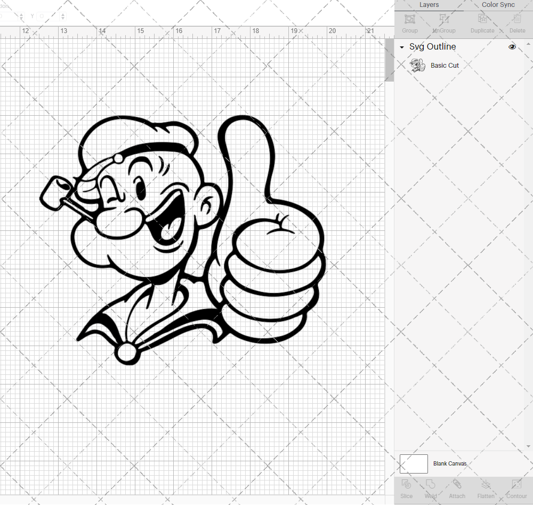Apply the Flatten tool
Viewport: 533px width, 505px height.
(x=486, y=488)
